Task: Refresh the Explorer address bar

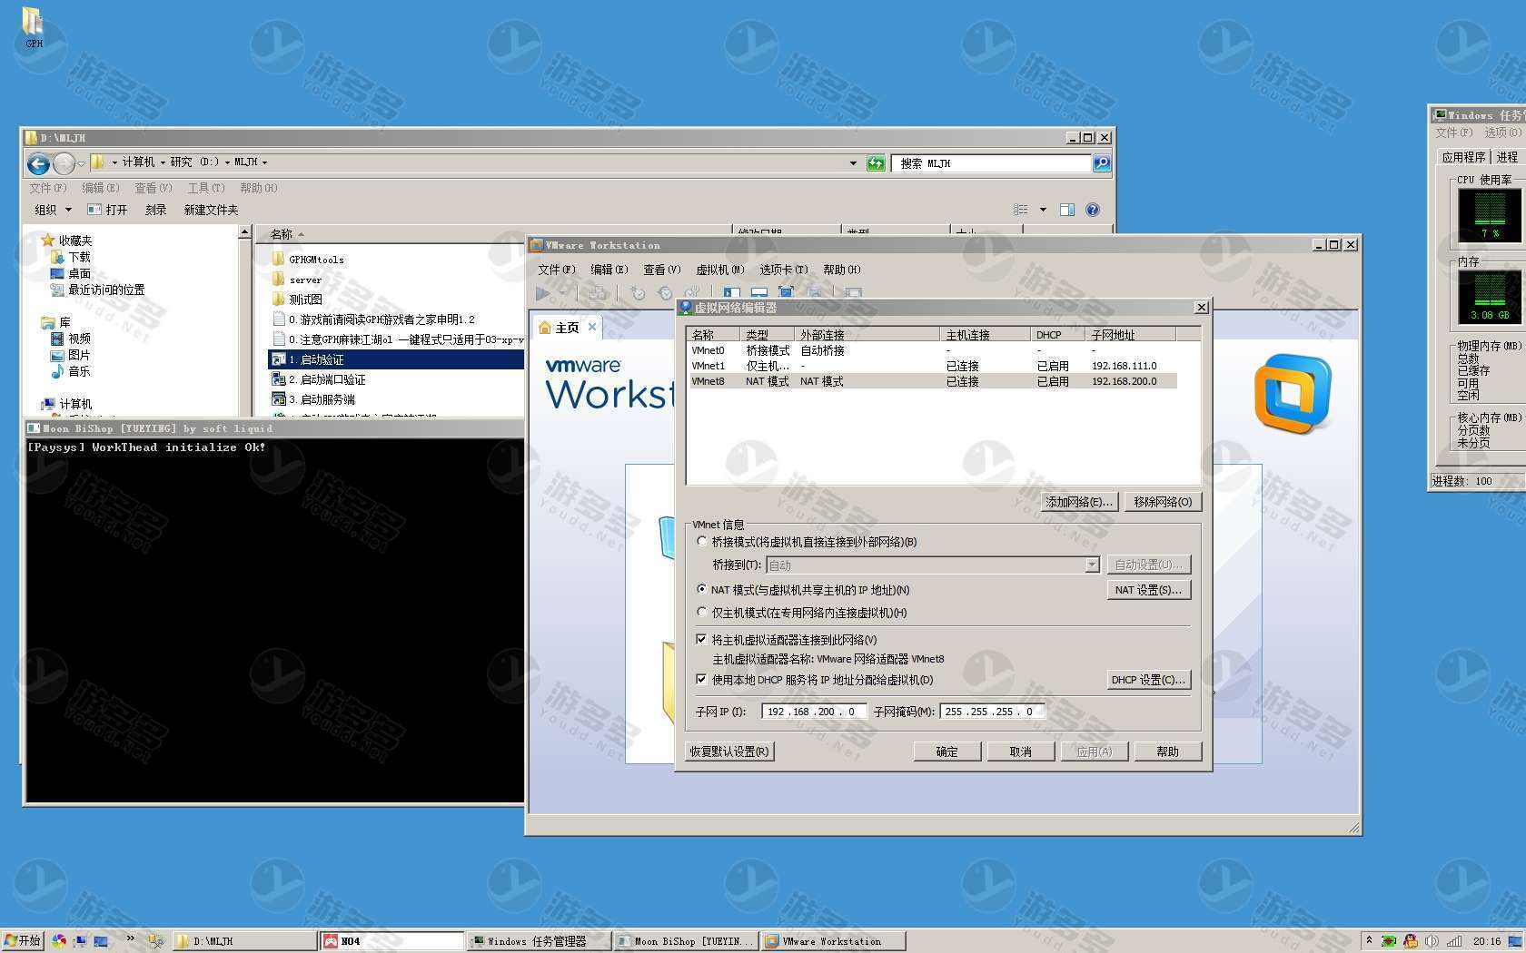Action: tap(876, 163)
